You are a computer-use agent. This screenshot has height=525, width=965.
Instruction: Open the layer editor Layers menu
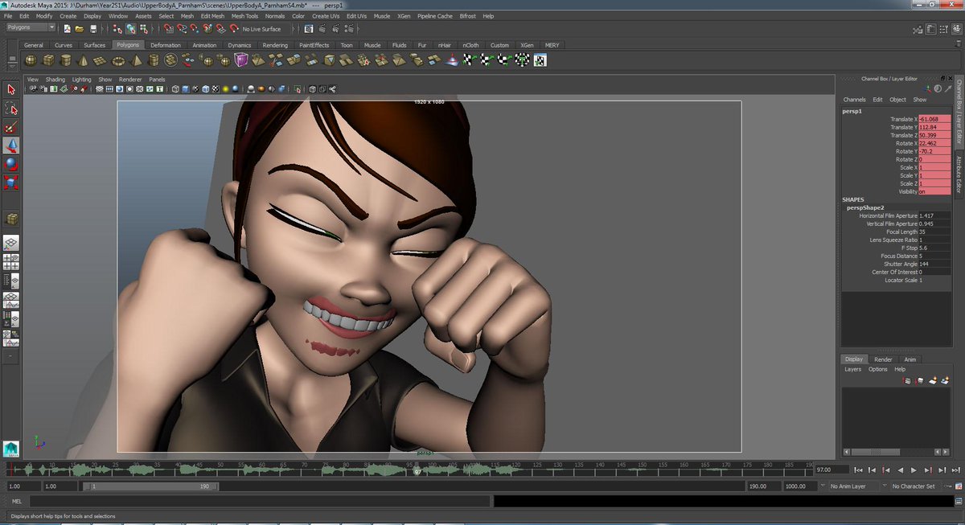click(852, 369)
